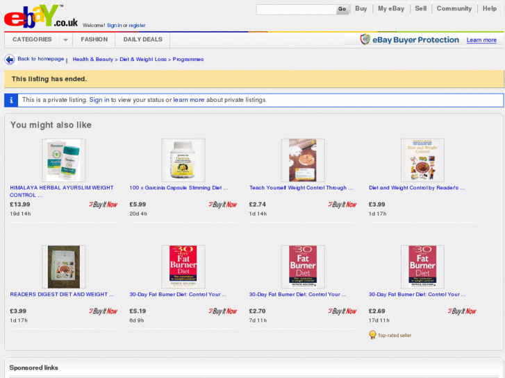Open Himalaya Herbal Ayurslim Weight Control listing
505x378 pixels.
click(x=62, y=191)
